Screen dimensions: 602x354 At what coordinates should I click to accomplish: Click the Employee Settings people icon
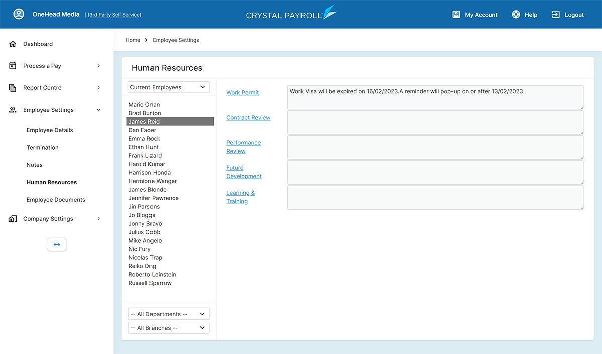[x=13, y=110]
